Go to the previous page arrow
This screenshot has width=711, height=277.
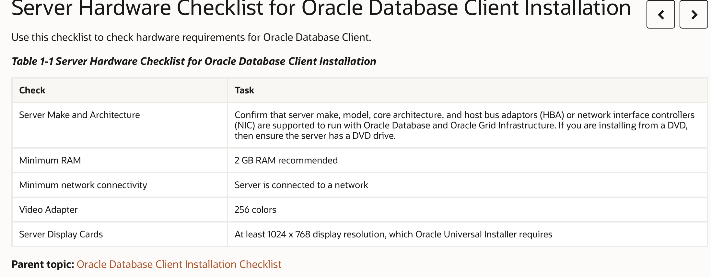pos(660,15)
